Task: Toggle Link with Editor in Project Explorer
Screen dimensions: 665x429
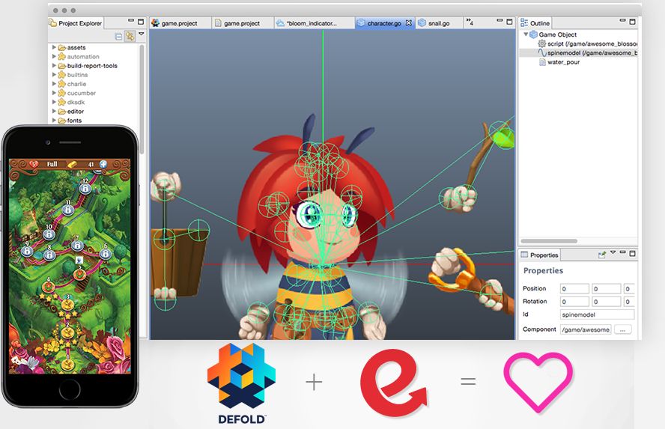Action: pyautogui.click(x=130, y=37)
